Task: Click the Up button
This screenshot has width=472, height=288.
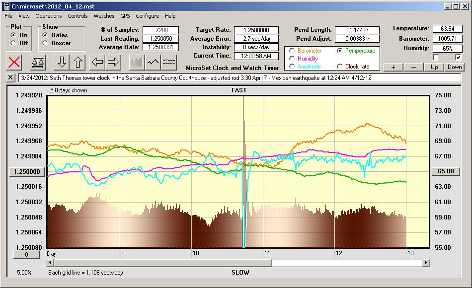Action: (x=434, y=67)
